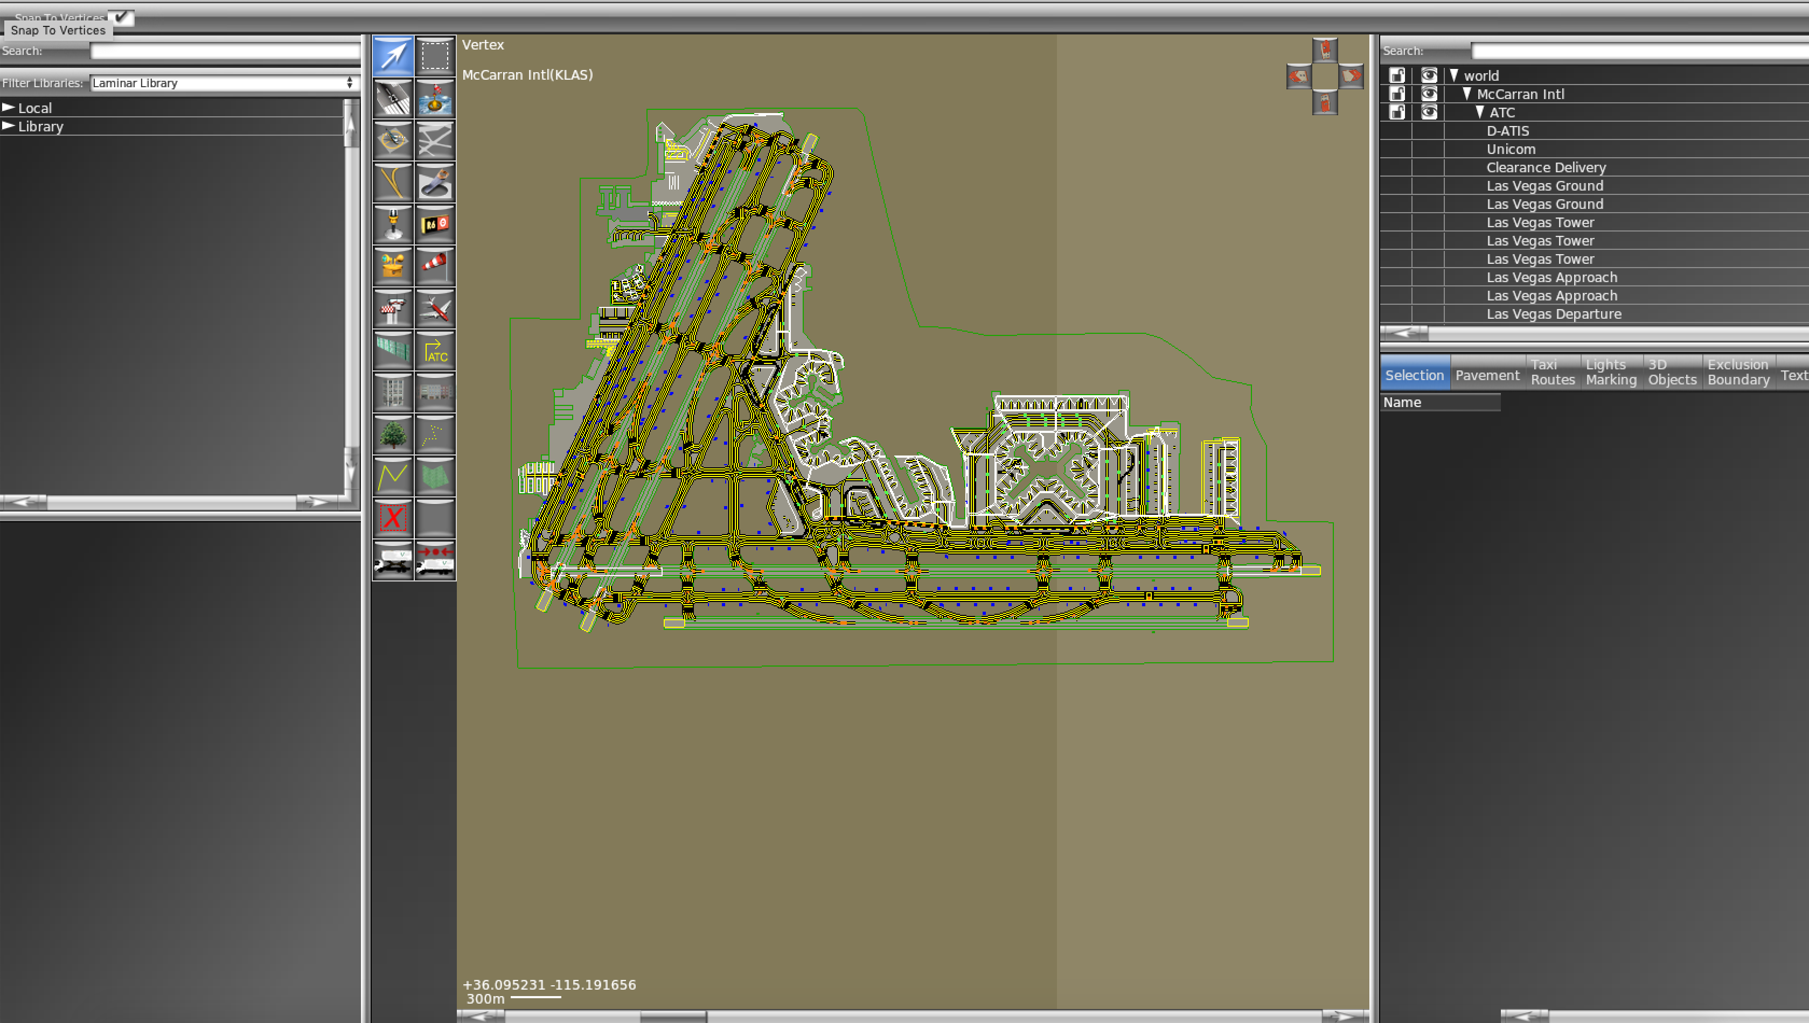This screenshot has height=1023, width=1809.
Task: Select Clearance Delivery in hierarchy
Action: tap(1546, 167)
